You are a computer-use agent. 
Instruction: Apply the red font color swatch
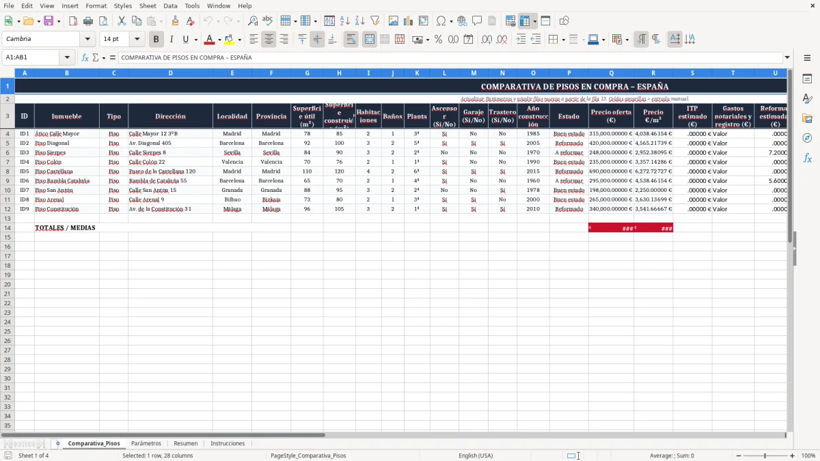[210, 40]
